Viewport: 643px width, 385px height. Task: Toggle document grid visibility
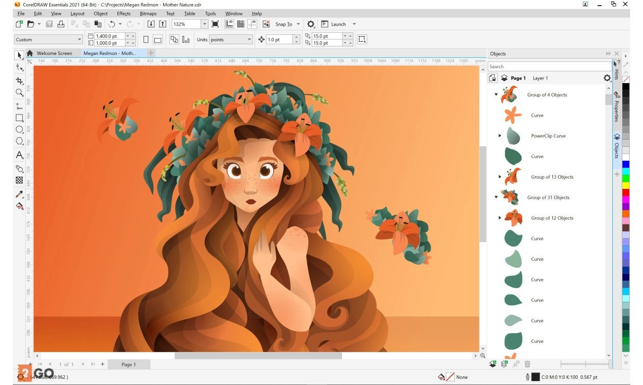pyautogui.click(x=240, y=24)
